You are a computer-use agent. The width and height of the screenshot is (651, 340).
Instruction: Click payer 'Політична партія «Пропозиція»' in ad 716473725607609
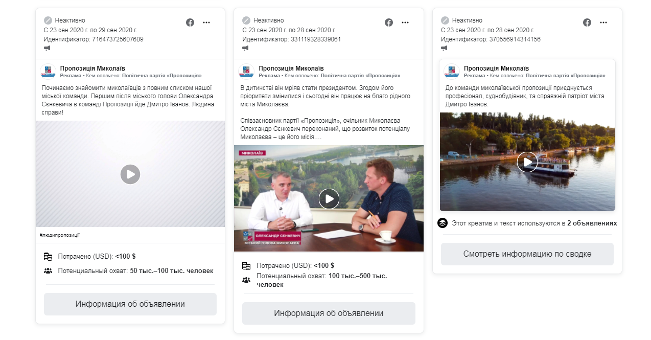coord(162,76)
